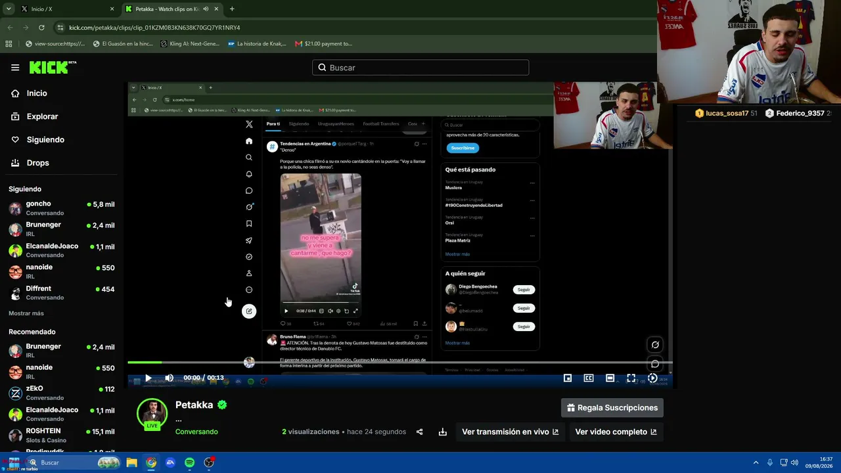This screenshot has height=473, width=841.
Task: Mute the clip player volume
Action: [x=169, y=378]
